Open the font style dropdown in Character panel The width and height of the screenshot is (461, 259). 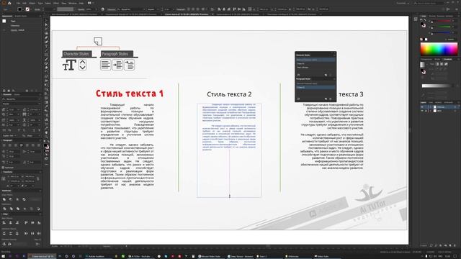(x=39, y=104)
